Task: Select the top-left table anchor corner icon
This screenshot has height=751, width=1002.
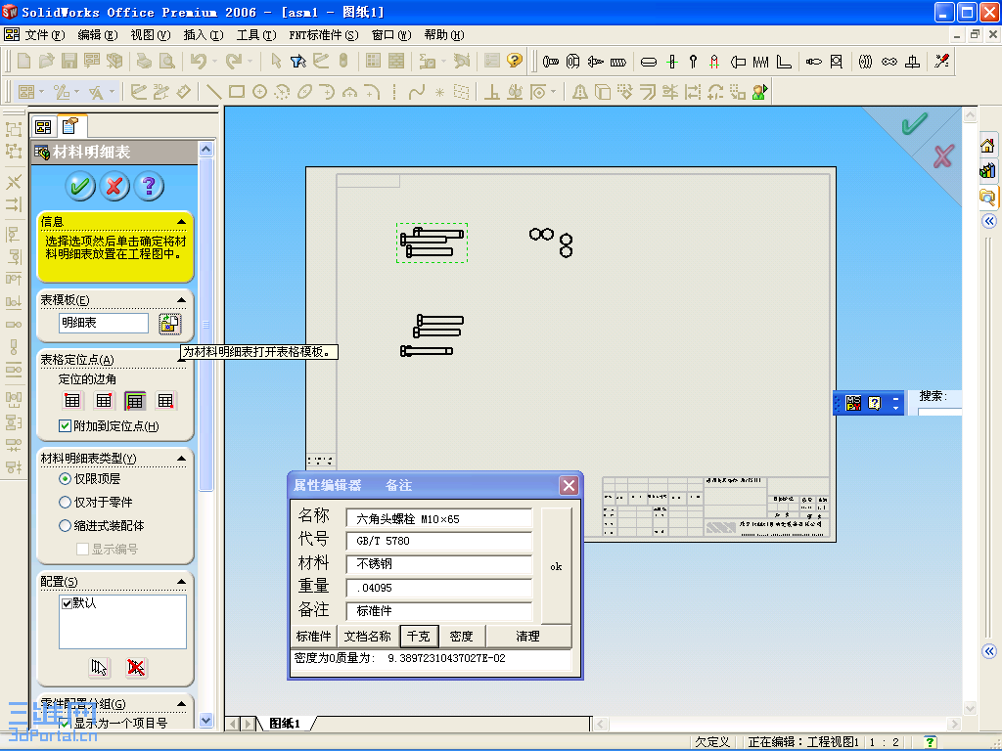Action: click(72, 400)
